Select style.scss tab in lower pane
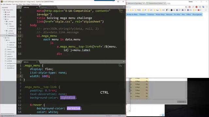The image size is (209, 117). 29,62
